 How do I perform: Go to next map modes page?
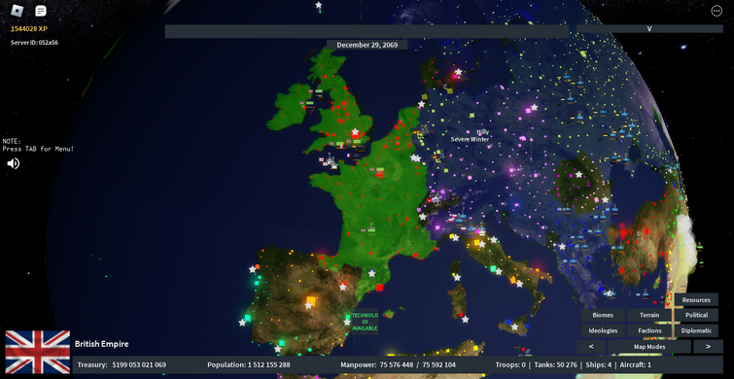tap(708, 347)
